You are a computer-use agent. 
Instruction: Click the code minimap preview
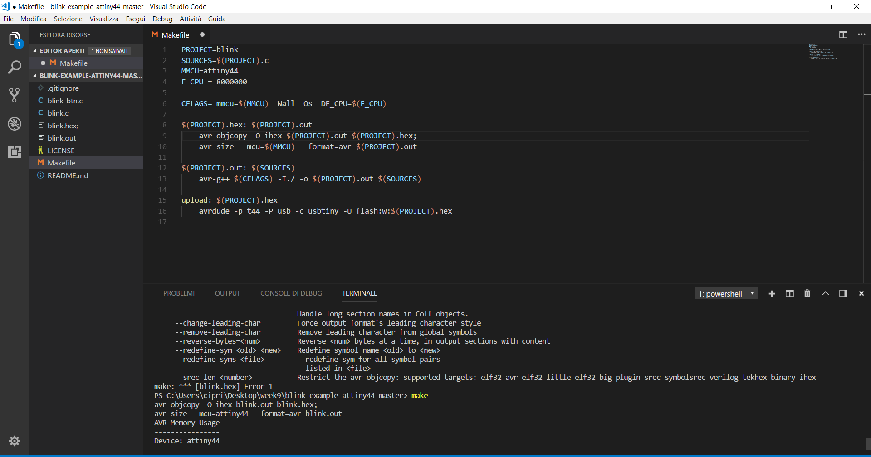pos(822,52)
